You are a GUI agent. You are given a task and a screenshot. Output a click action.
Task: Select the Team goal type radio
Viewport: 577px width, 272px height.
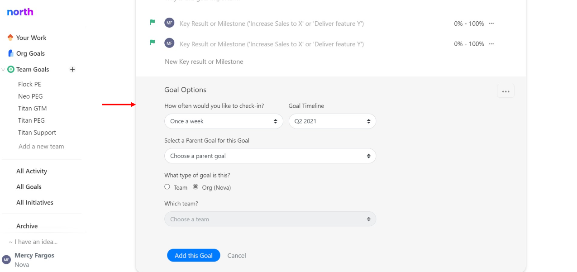tap(167, 187)
